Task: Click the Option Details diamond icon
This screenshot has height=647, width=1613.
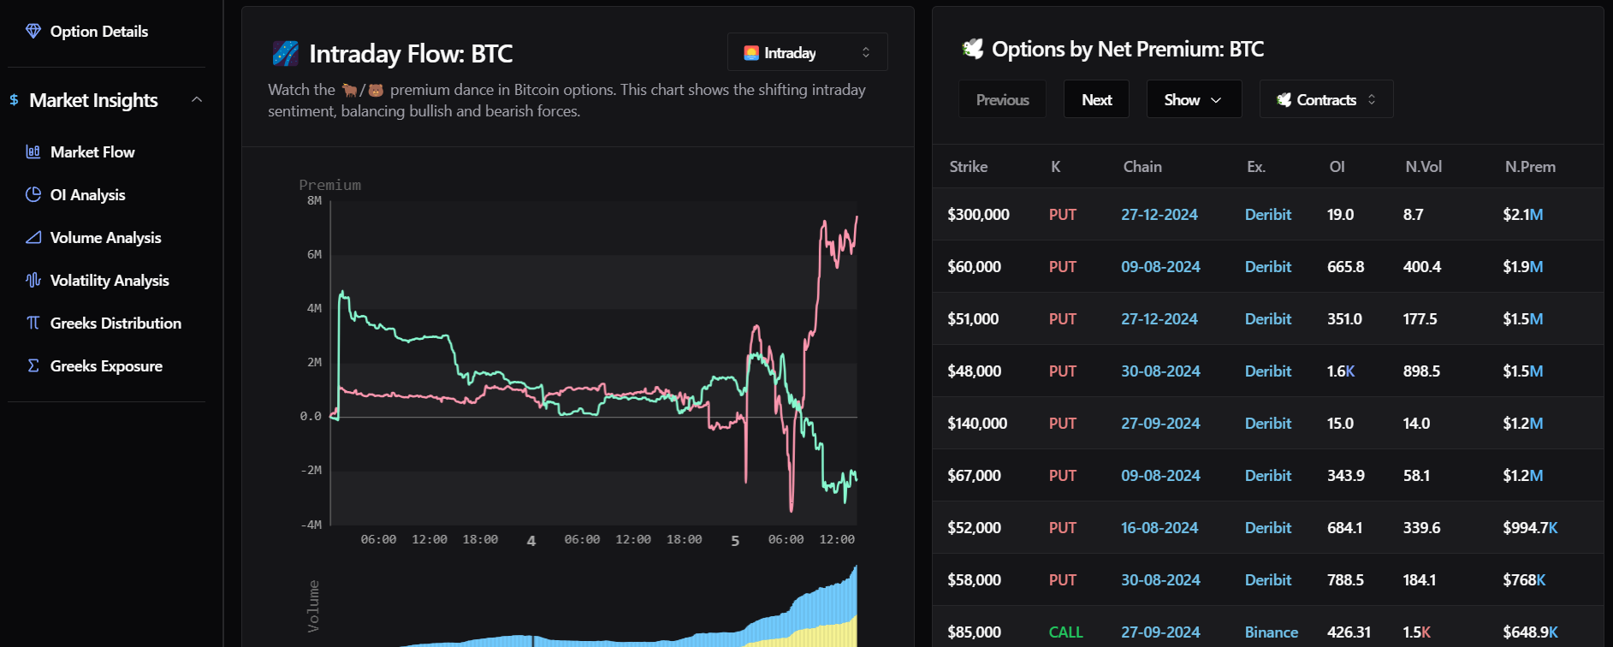Action: click(x=33, y=31)
